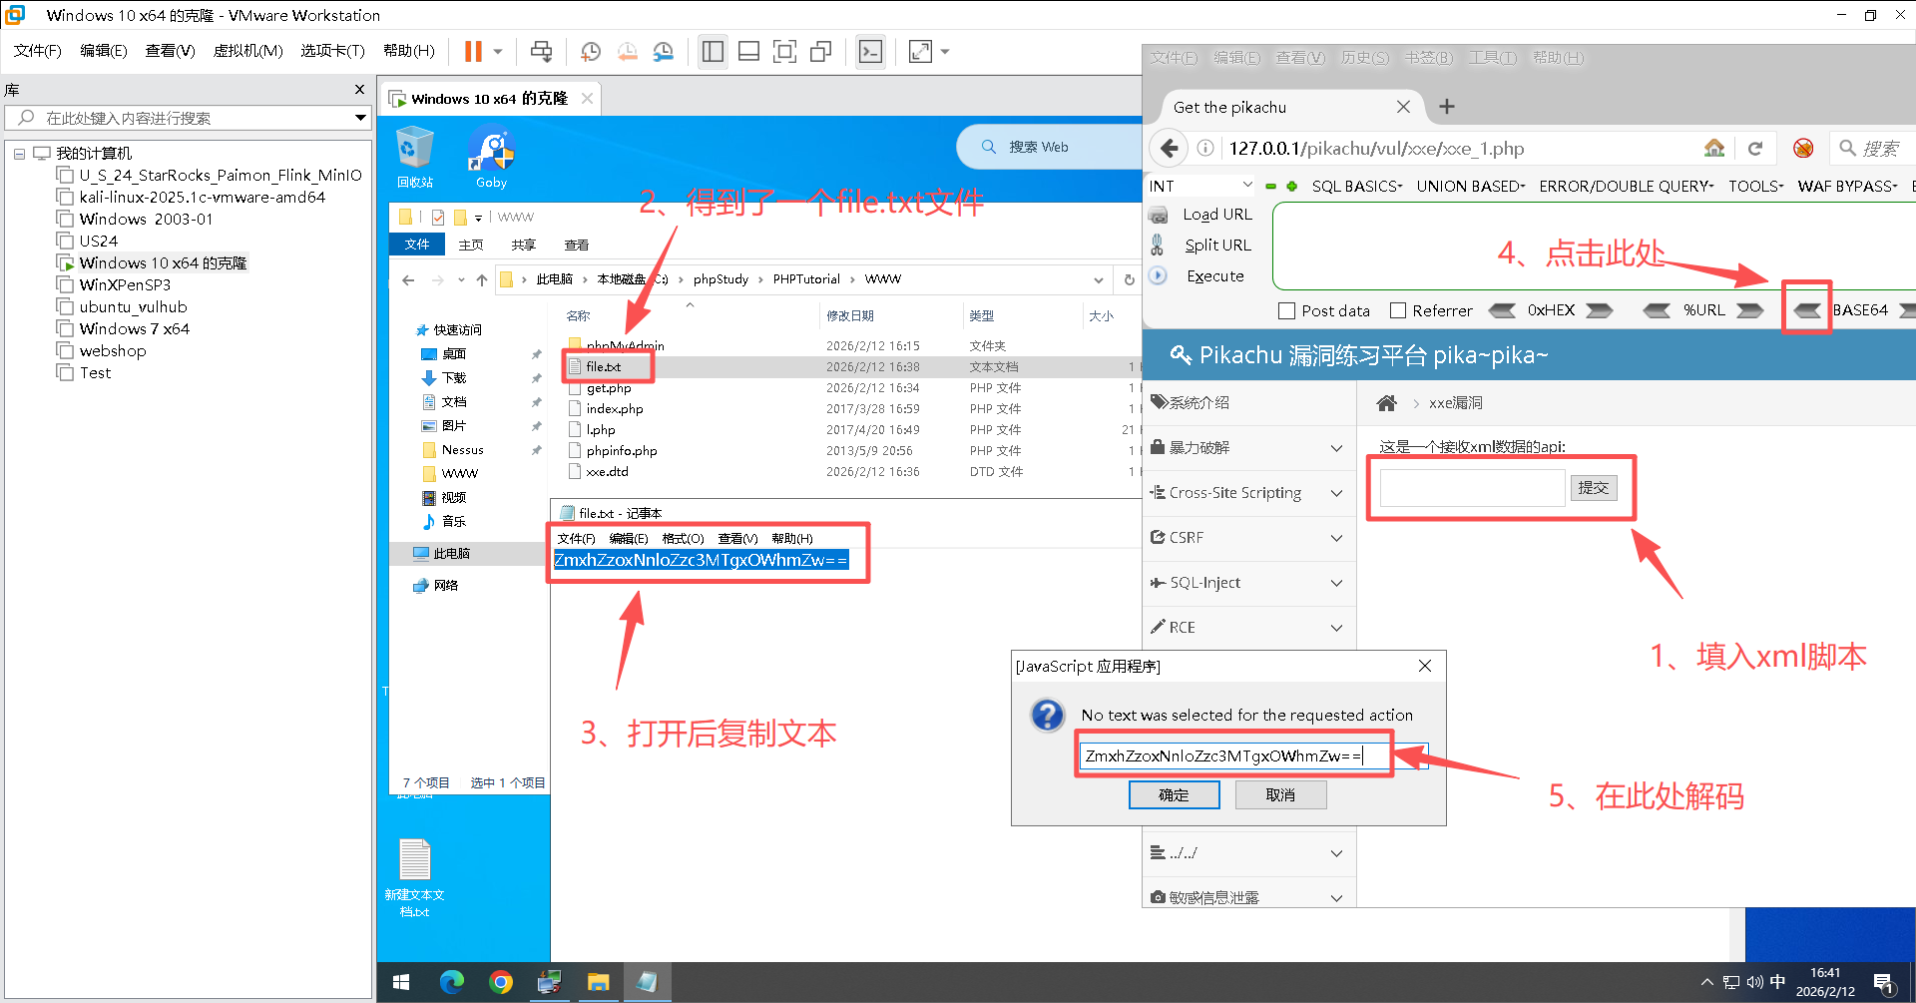Click the Base64 text in Notepad
1916x1003 pixels.
(701, 560)
